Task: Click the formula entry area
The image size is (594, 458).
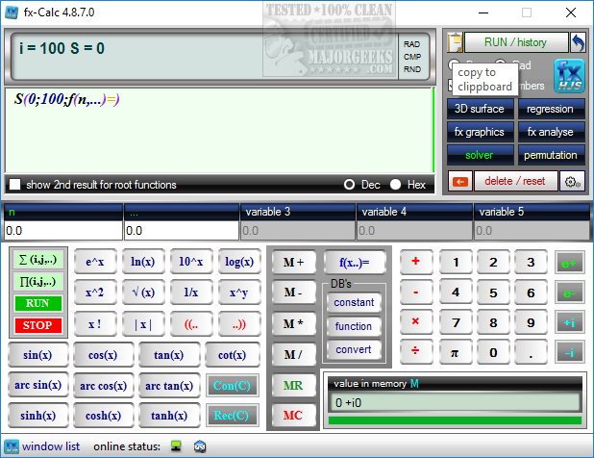Action: (218, 130)
